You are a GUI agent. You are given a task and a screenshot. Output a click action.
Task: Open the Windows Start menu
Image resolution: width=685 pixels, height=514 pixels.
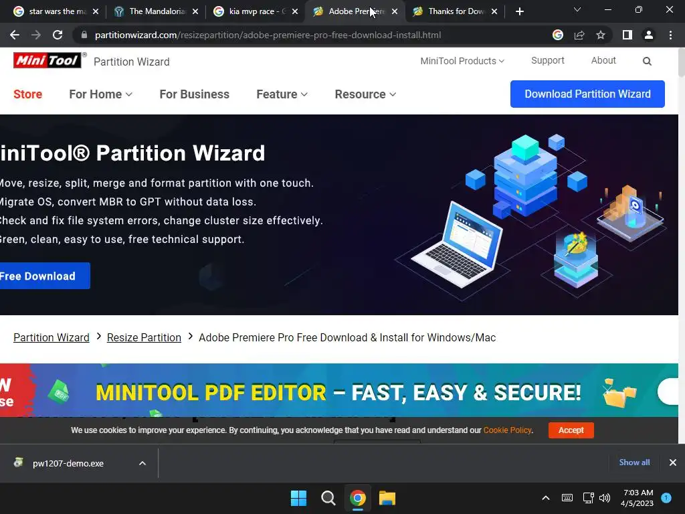(299, 498)
